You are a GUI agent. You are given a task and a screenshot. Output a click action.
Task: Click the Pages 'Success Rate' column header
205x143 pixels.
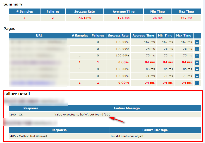coord(118,36)
